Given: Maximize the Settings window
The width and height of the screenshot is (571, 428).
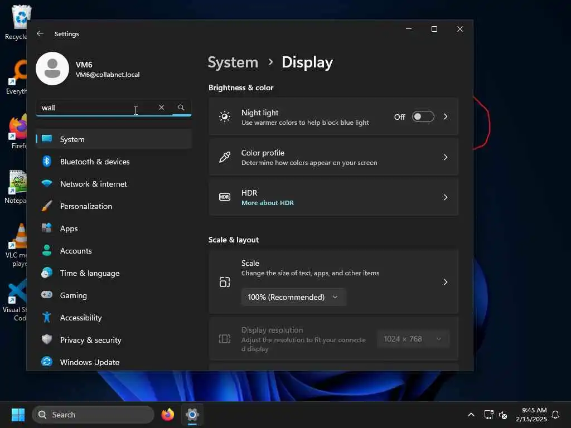Looking at the screenshot, I should [x=434, y=29].
